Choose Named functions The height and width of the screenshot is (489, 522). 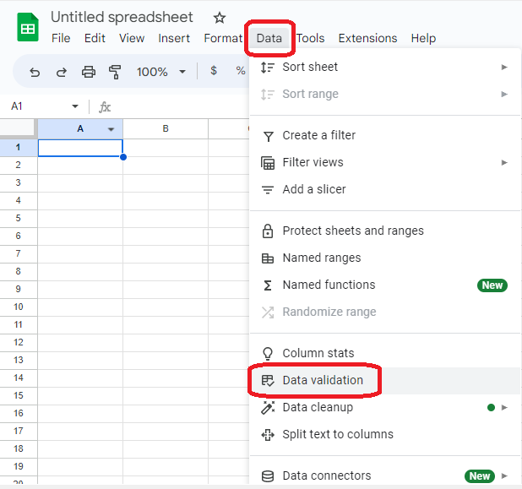pyautogui.click(x=385, y=285)
